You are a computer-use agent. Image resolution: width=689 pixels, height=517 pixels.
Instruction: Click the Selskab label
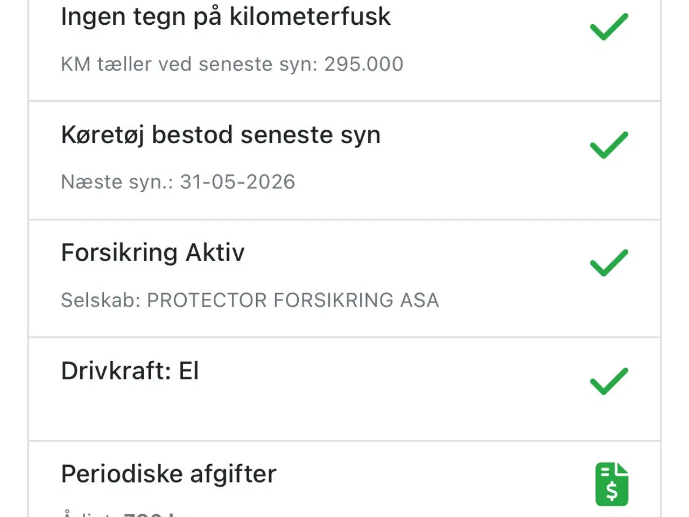point(100,301)
